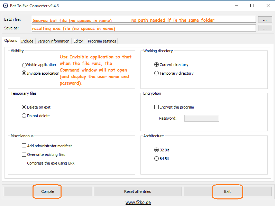
Task: Enable Encrypt the program checkbox
Action: click(157, 107)
